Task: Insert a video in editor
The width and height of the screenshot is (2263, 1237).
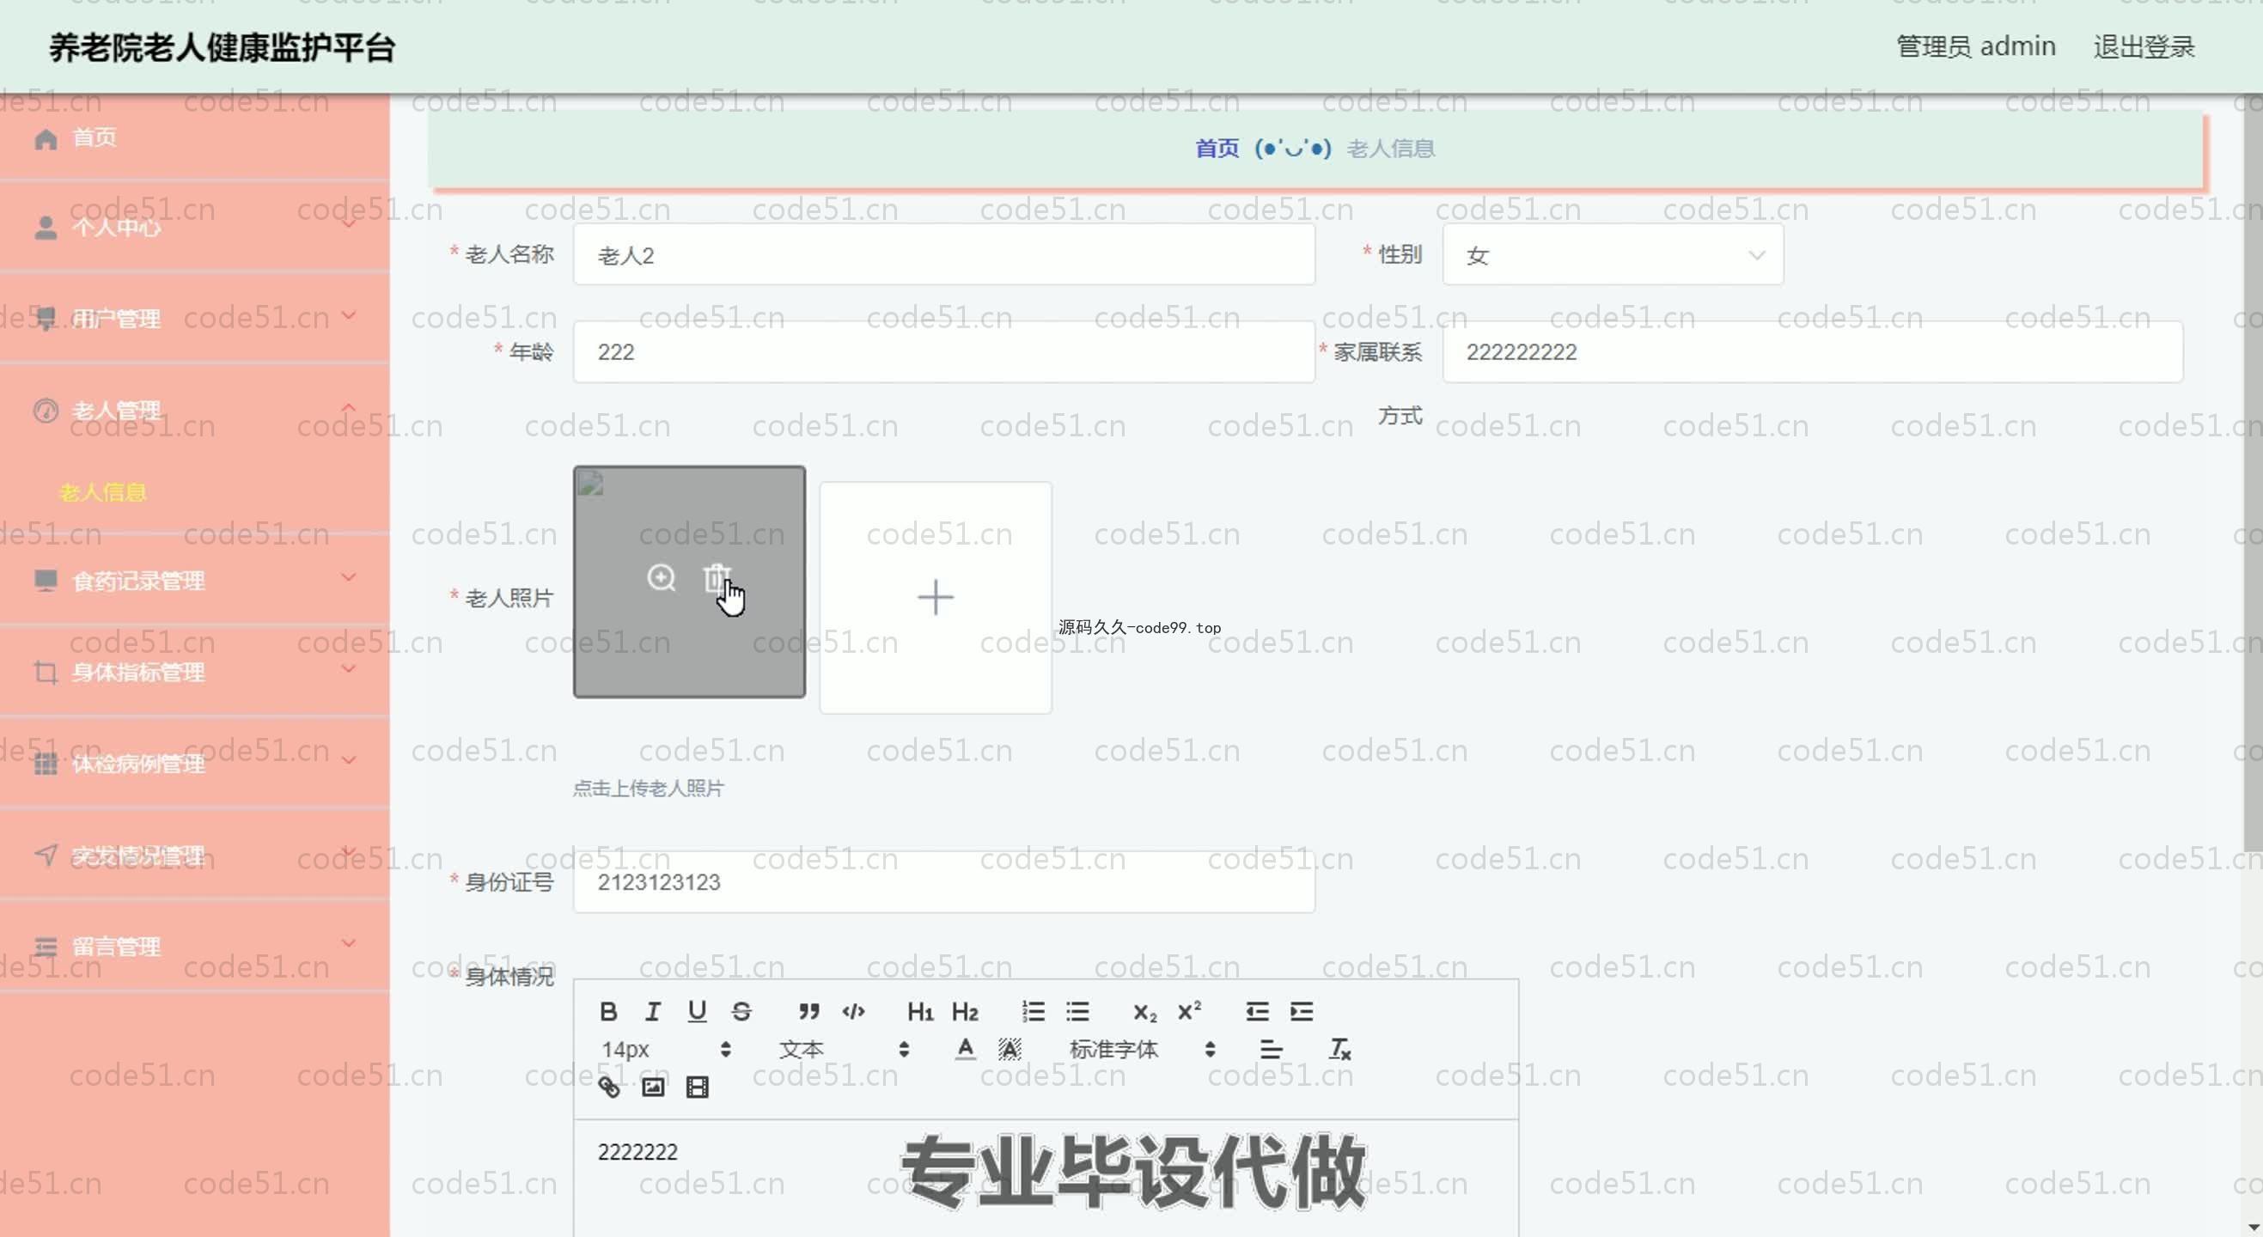Action: pos(698,1088)
